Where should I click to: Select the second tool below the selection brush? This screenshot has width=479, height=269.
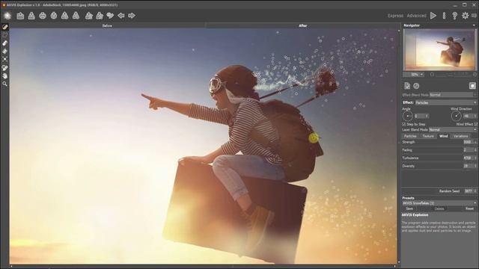click(x=5, y=35)
